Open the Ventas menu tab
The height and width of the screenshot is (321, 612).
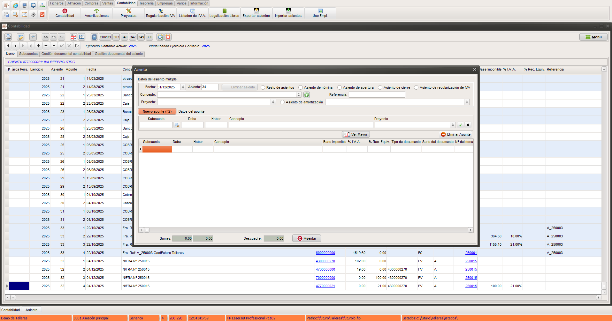[108, 3]
